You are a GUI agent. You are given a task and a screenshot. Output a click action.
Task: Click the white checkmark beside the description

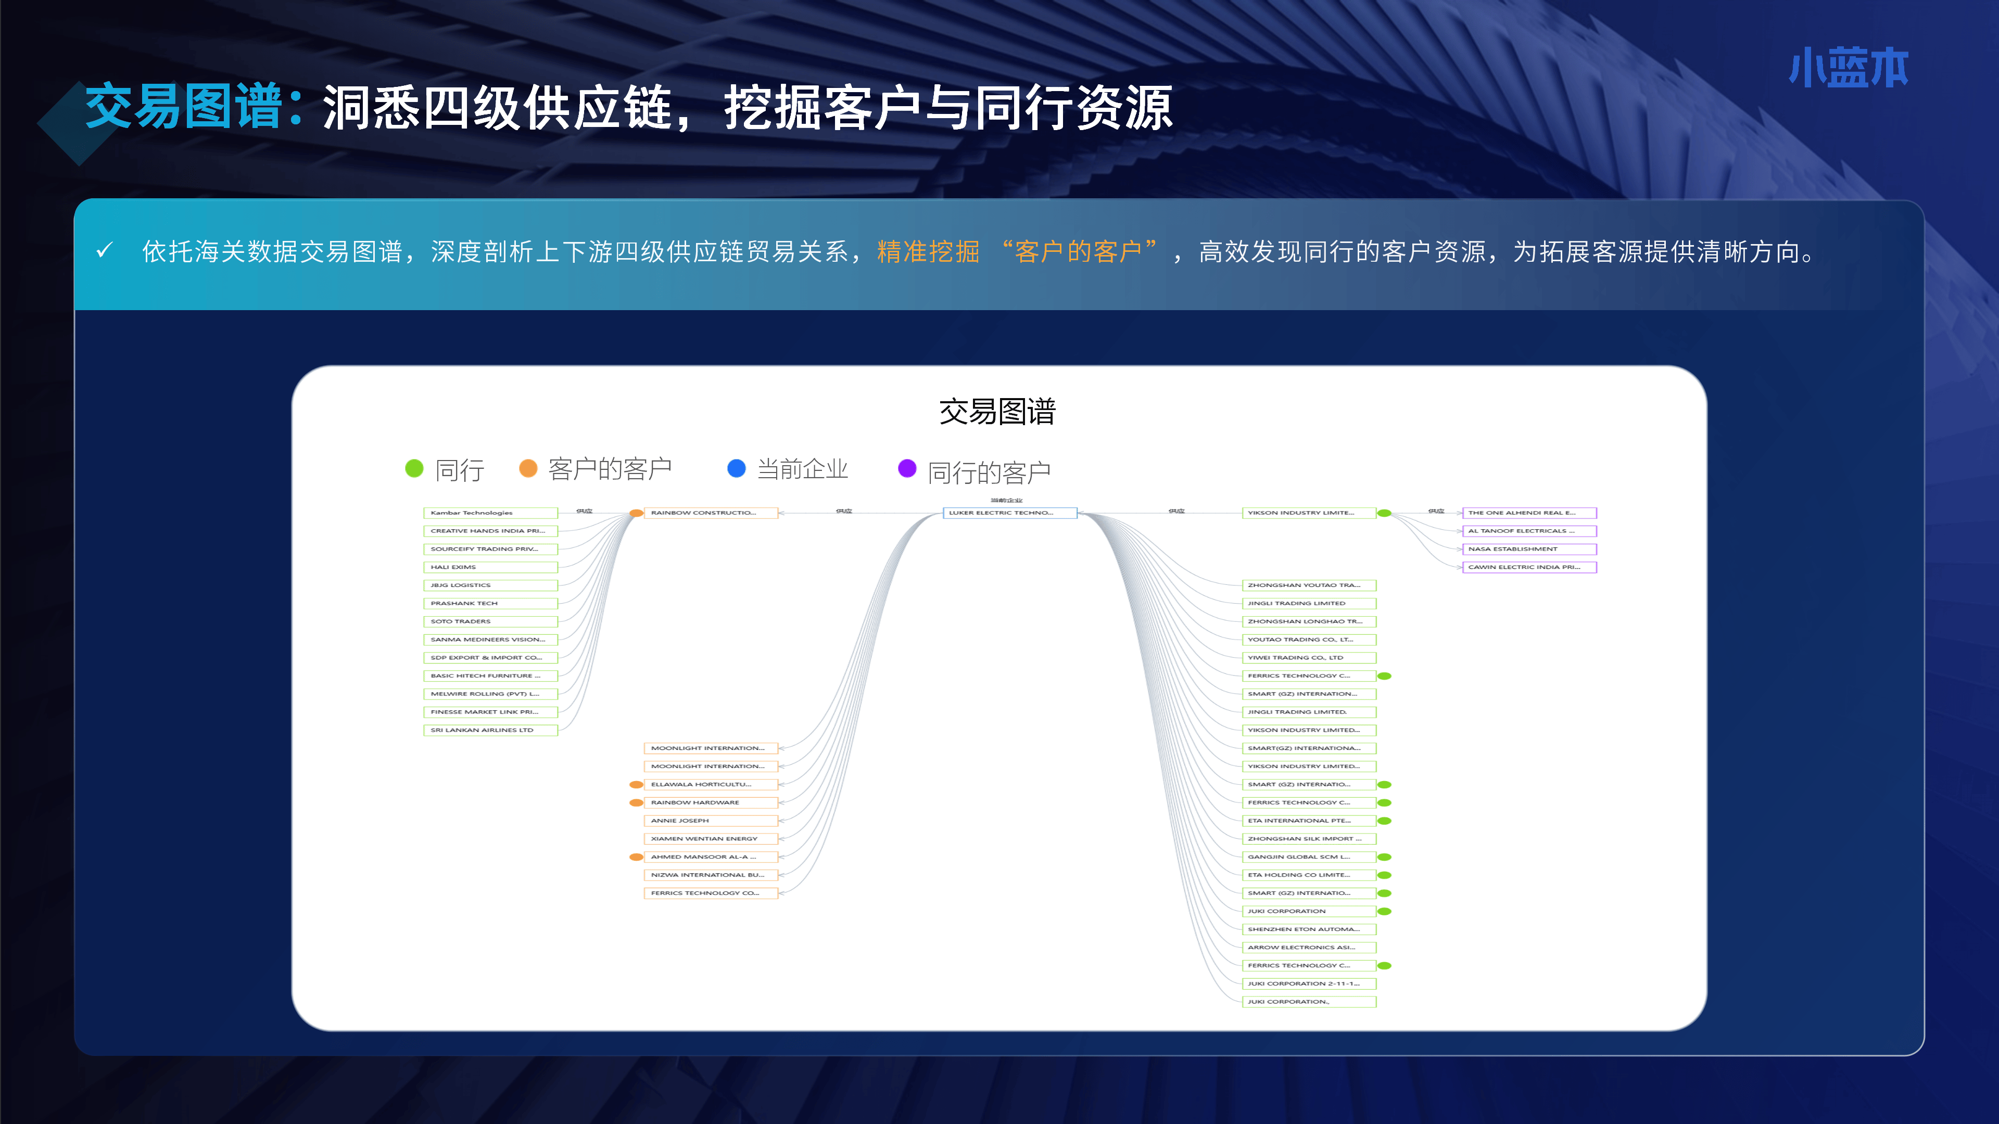105,250
